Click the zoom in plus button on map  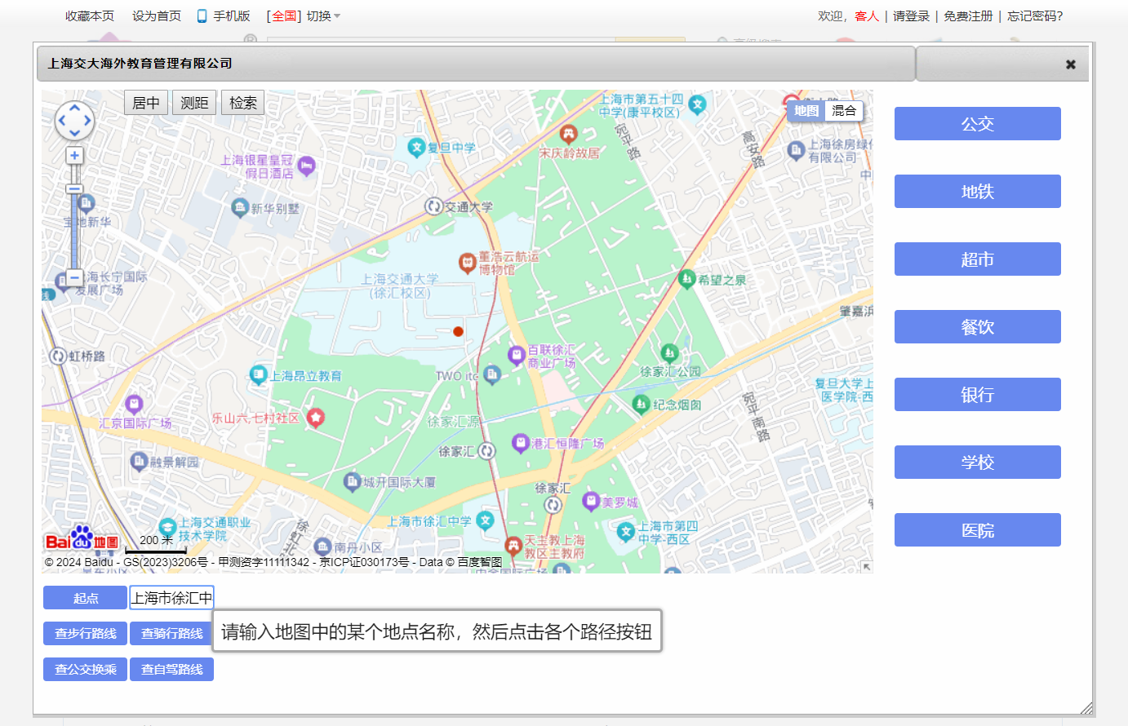tap(74, 156)
